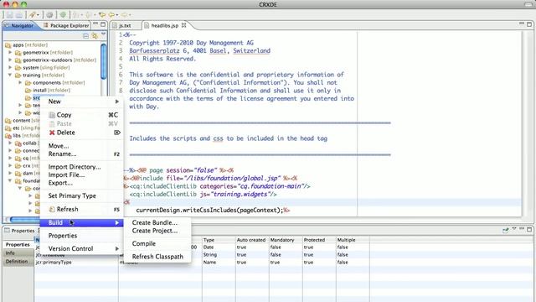The height and width of the screenshot is (302, 536).
Task: Minimize the Navigator panel
Action: pos(95,24)
